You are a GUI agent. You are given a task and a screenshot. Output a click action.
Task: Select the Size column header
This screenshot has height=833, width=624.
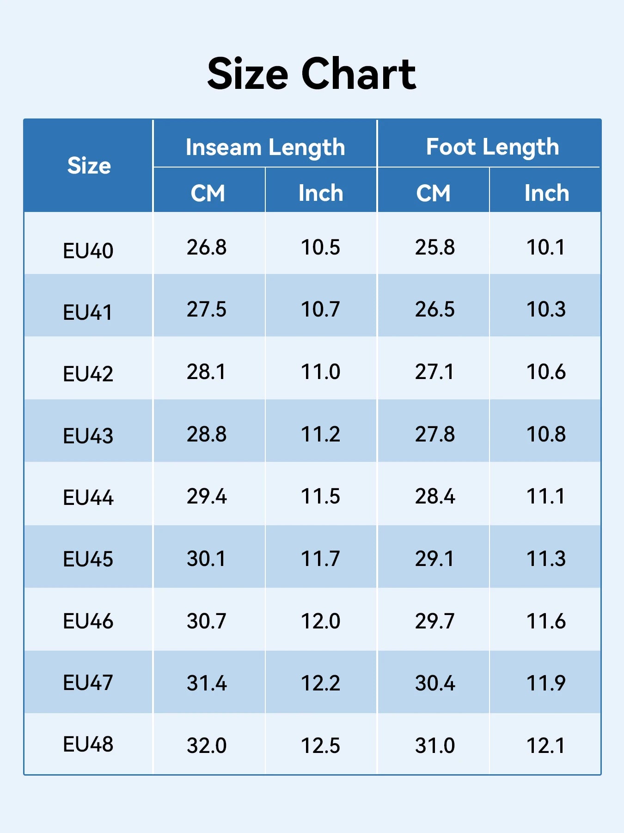tap(89, 166)
